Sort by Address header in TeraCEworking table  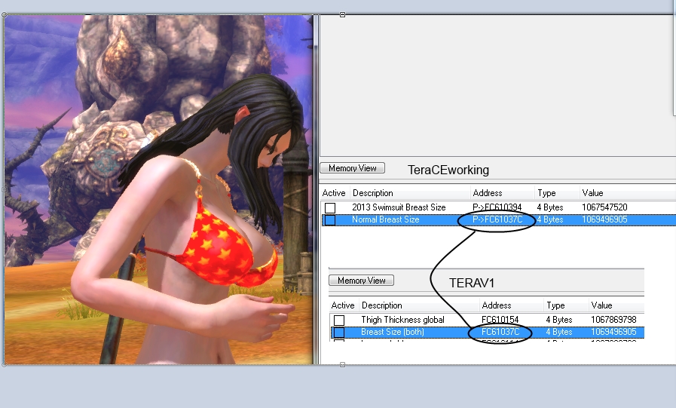[x=487, y=193]
